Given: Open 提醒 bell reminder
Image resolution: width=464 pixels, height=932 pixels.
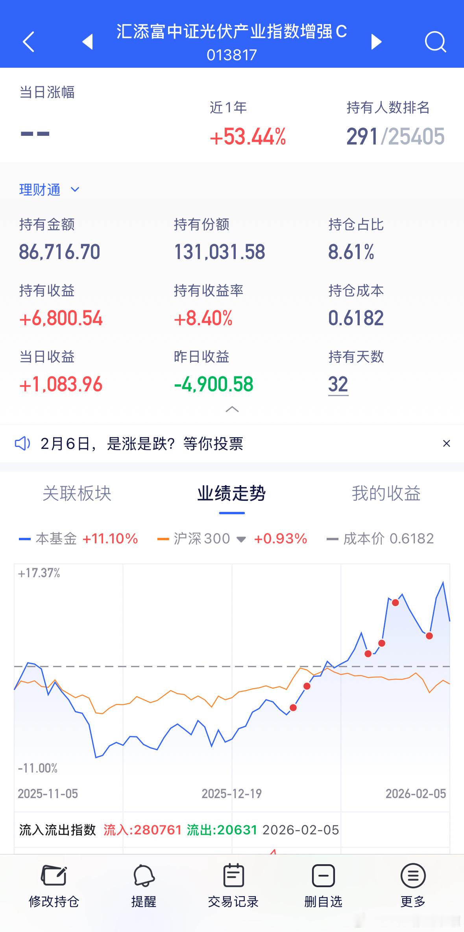Looking at the screenshot, I should click(144, 886).
